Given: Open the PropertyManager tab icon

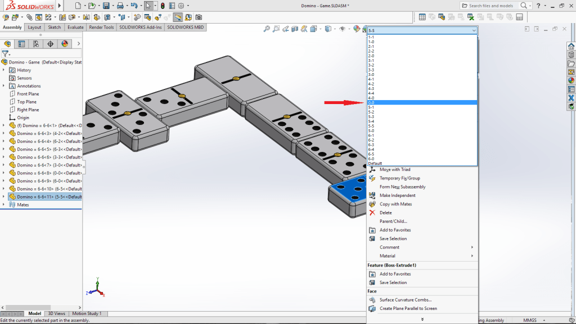Looking at the screenshot, I should [x=21, y=45].
